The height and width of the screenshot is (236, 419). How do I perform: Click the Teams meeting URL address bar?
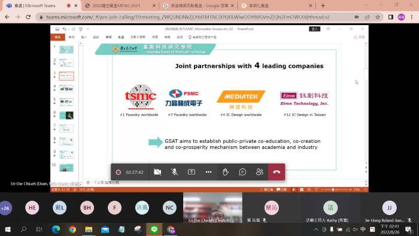click(188, 17)
